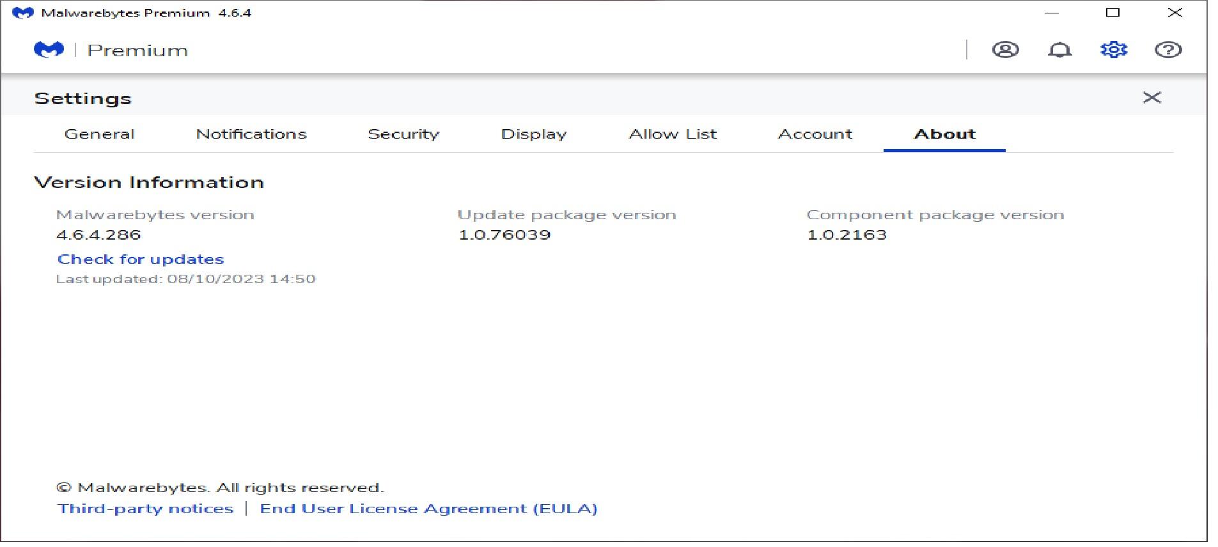Open the Display tab
Viewport: 1218px width, 547px height.
pyautogui.click(x=534, y=134)
